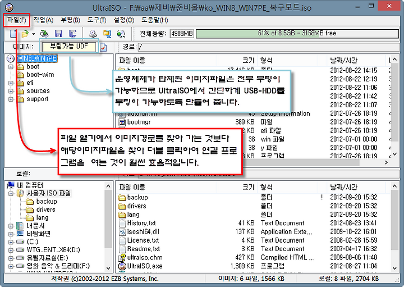This screenshot has height=287, width=404.
Task: Open the 도움말(H) menu
Action: 155,20
